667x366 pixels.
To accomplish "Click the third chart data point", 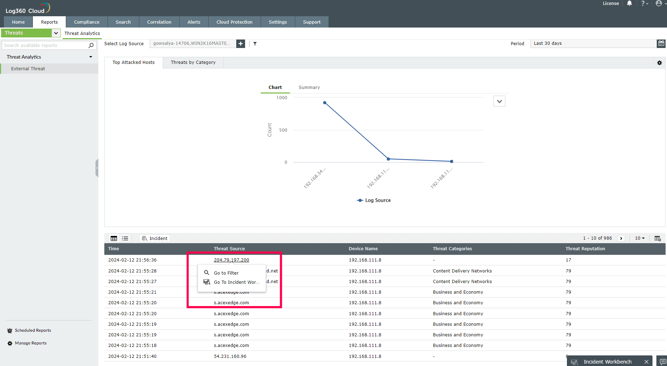I will tap(452, 162).
